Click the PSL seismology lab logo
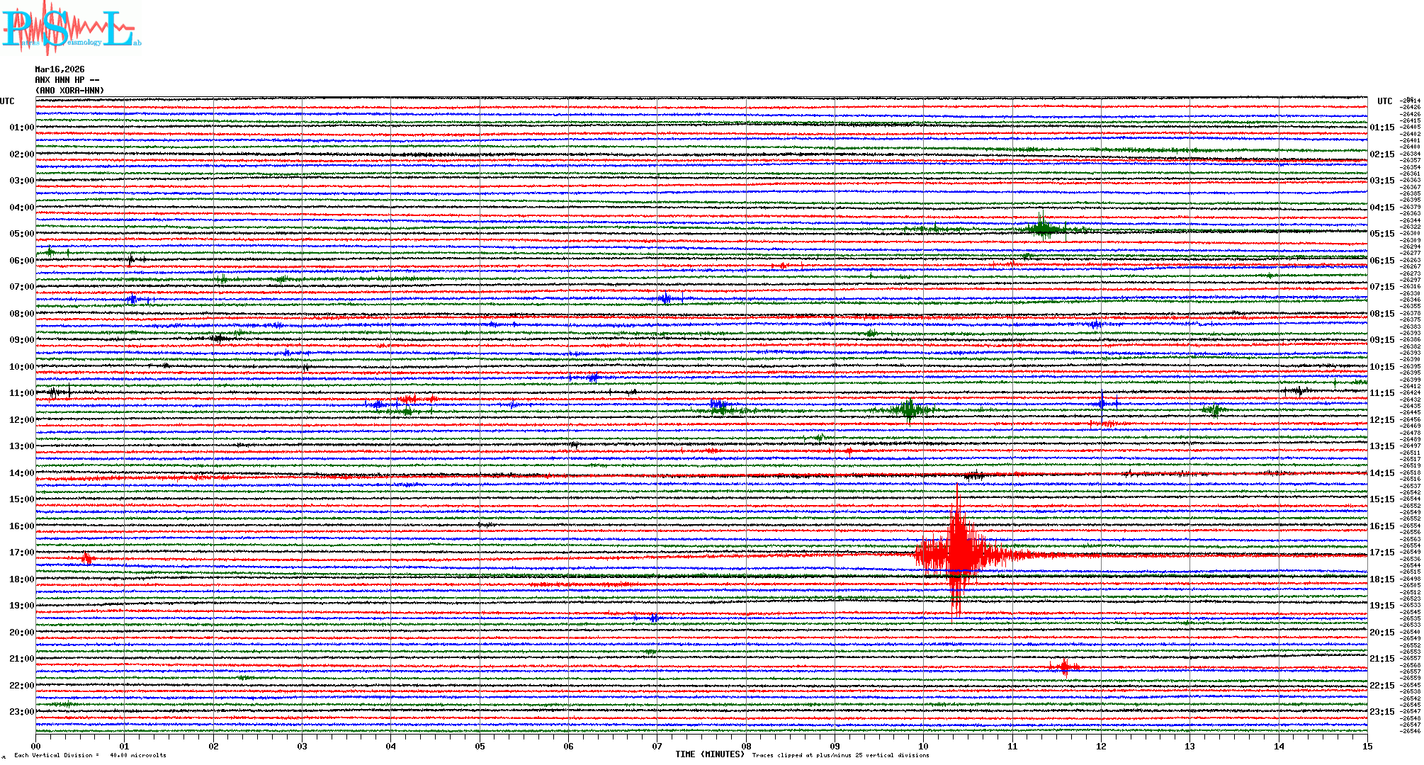Image resolution: width=1424 pixels, height=765 pixels. click(71, 28)
